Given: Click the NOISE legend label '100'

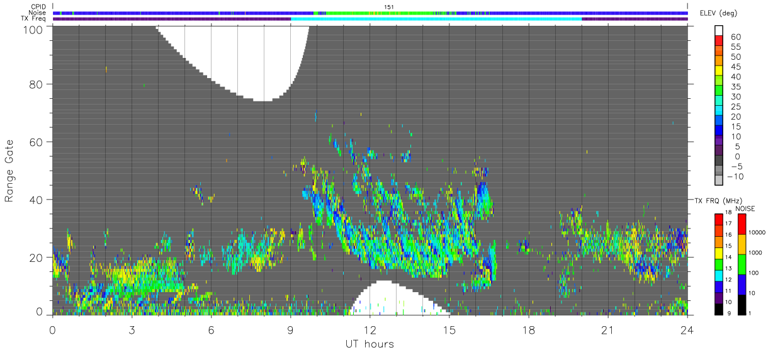Looking at the screenshot, I should [753, 273].
